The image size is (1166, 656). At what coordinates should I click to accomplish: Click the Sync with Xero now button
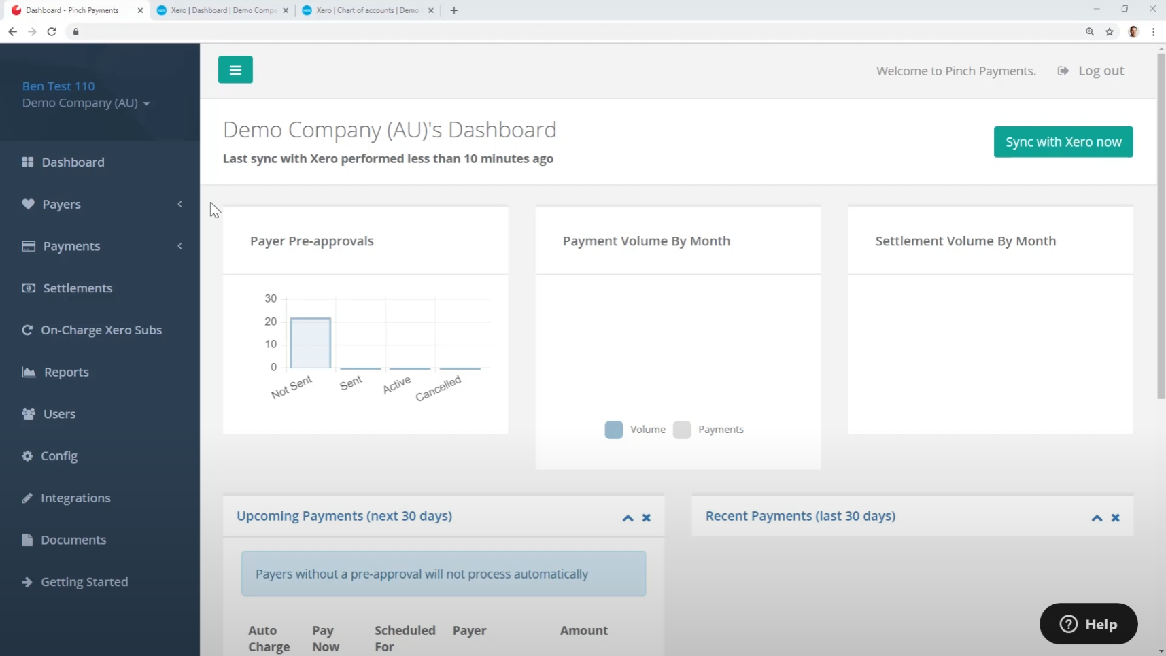point(1063,142)
